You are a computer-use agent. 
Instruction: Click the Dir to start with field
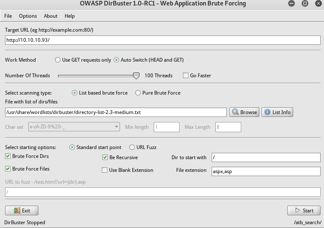(266, 157)
